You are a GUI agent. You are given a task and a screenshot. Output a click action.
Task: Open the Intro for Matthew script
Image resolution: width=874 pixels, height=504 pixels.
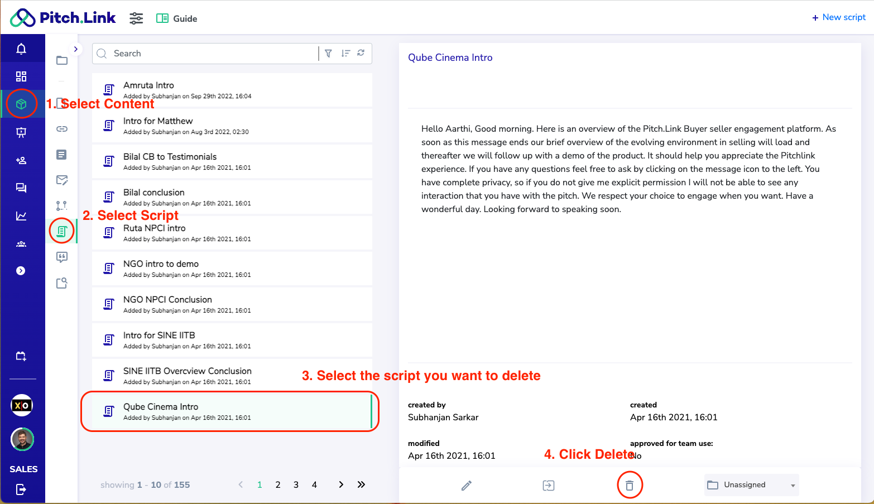coord(232,126)
